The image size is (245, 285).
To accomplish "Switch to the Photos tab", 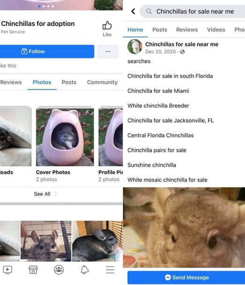I will coord(42,82).
